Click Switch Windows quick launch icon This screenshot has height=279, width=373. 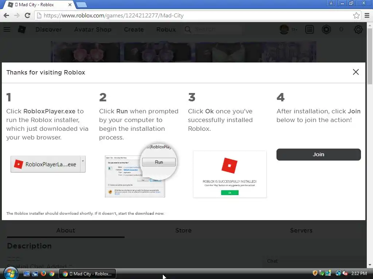pyautogui.click(x=35, y=274)
